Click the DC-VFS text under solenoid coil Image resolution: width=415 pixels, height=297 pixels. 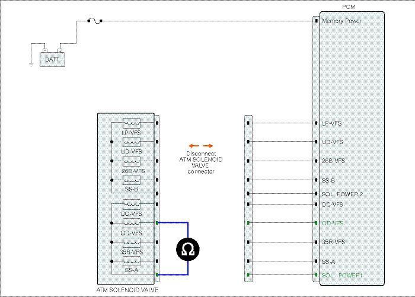click(132, 214)
